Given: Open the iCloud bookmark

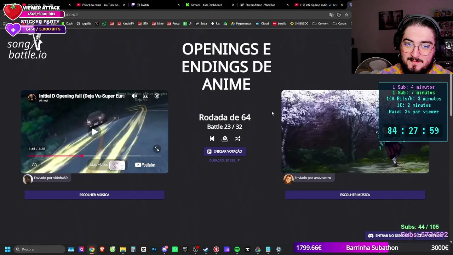Looking at the screenshot, I should pos(262,24).
